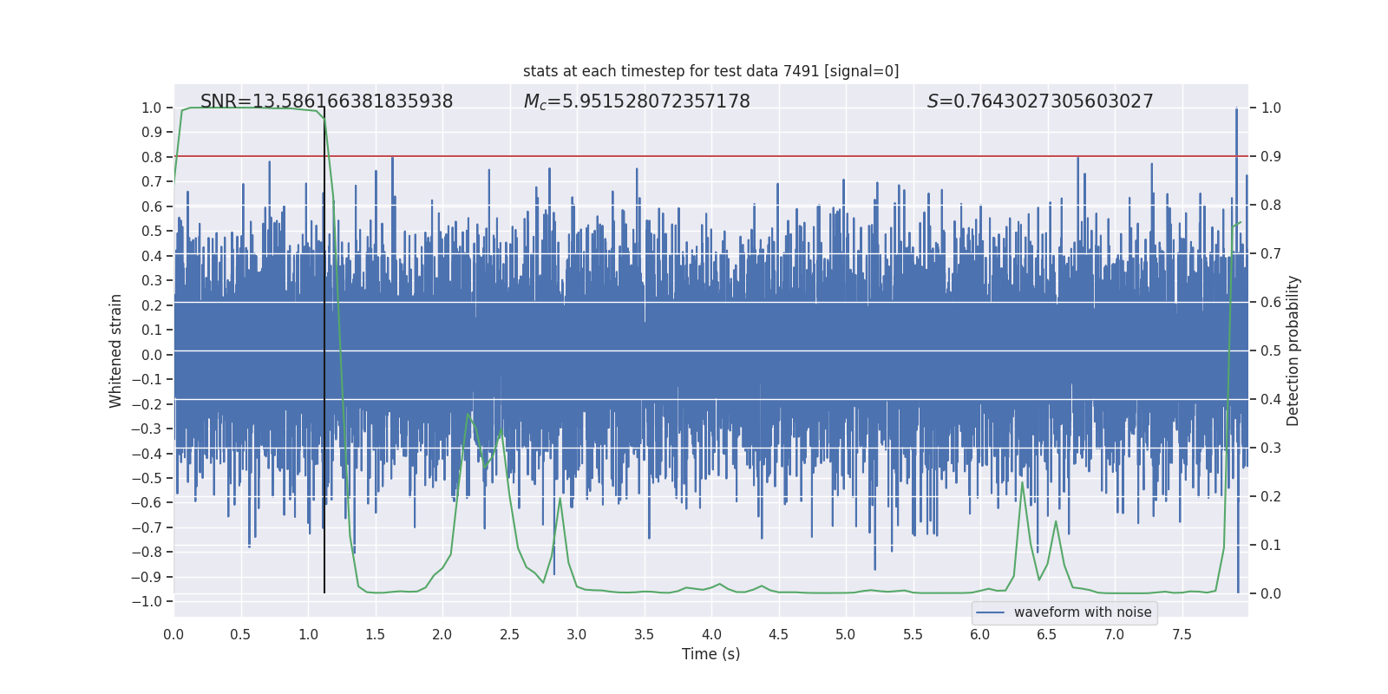Click the black vertical marker line

pyautogui.click(x=324, y=347)
